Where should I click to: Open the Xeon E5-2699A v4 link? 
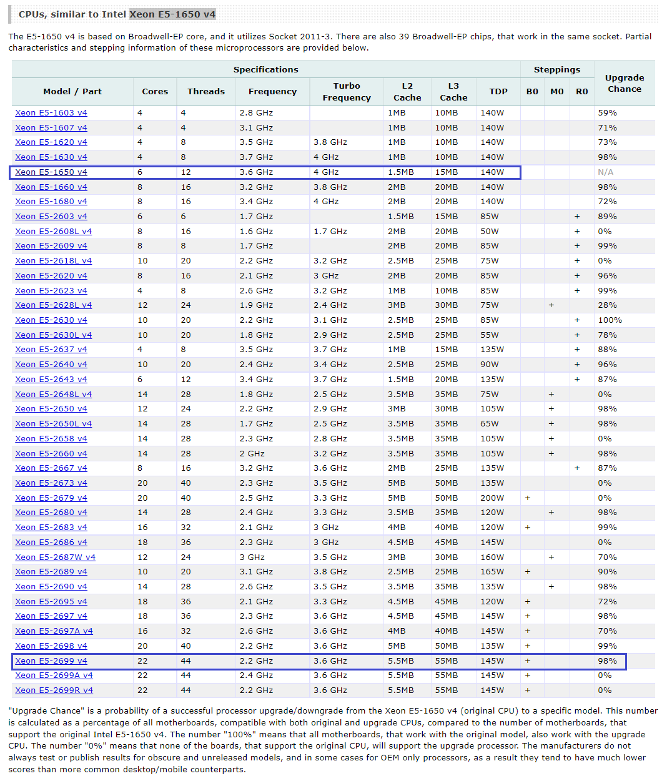point(54,675)
